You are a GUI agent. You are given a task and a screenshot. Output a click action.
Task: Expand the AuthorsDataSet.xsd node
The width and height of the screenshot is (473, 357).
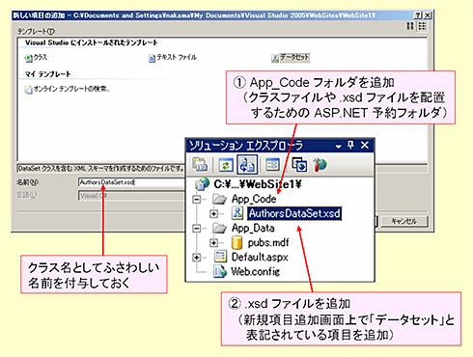(x=213, y=213)
